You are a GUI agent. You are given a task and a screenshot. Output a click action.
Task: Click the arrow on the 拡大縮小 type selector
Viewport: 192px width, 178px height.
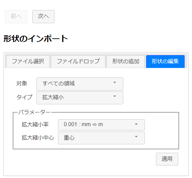coord(115,96)
